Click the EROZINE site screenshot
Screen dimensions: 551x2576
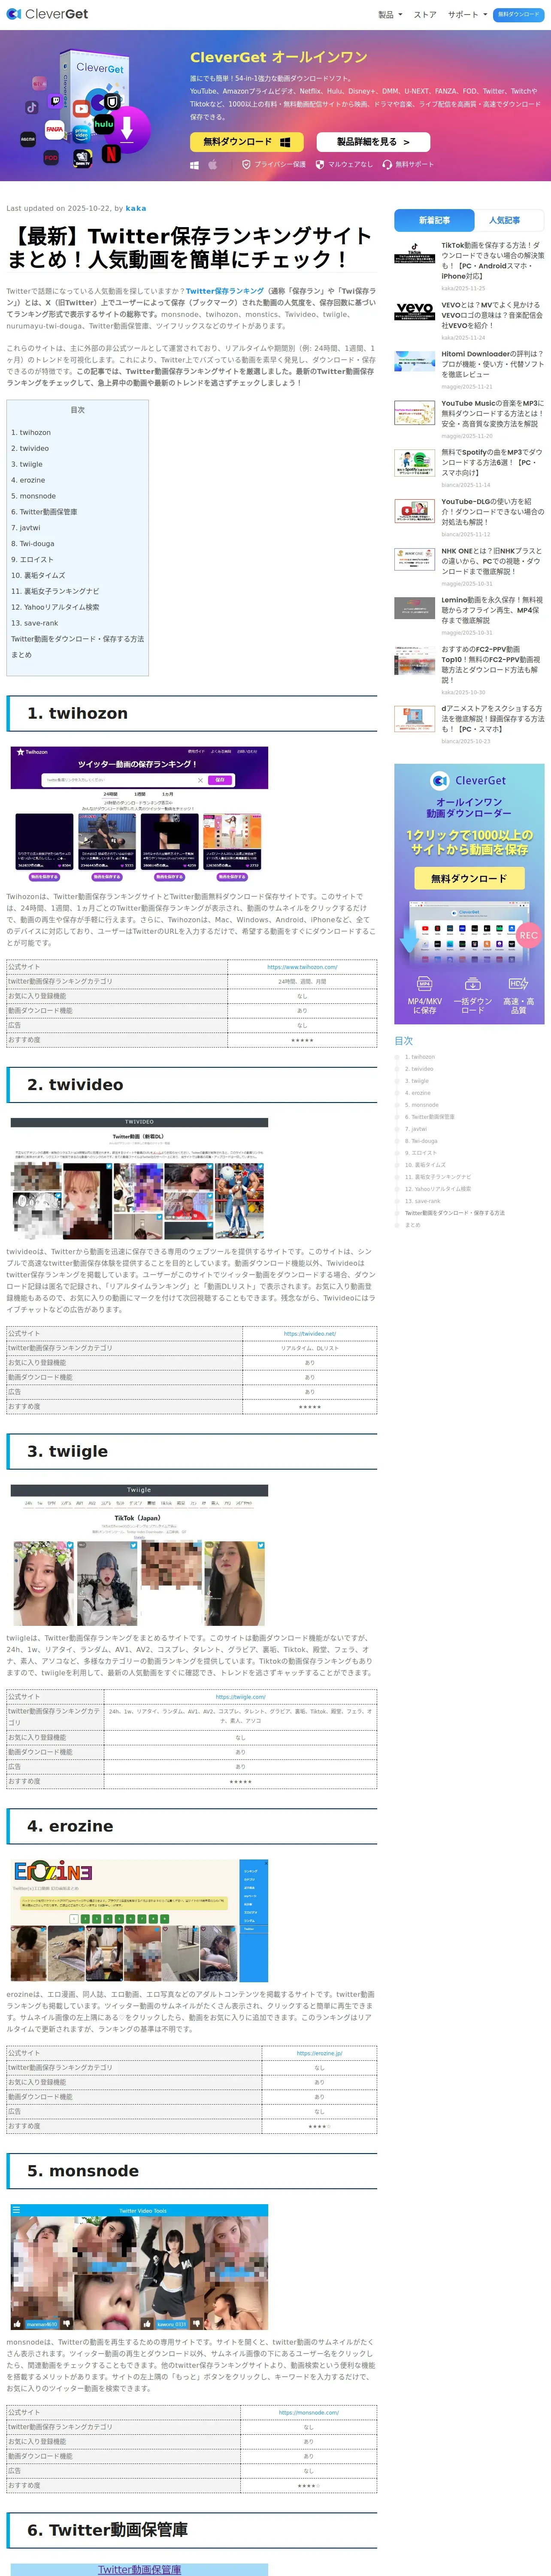tap(139, 1920)
